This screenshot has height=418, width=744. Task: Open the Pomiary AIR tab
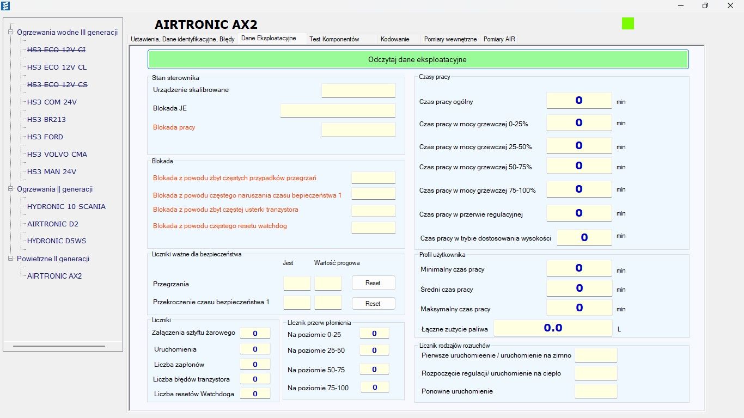click(x=499, y=39)
